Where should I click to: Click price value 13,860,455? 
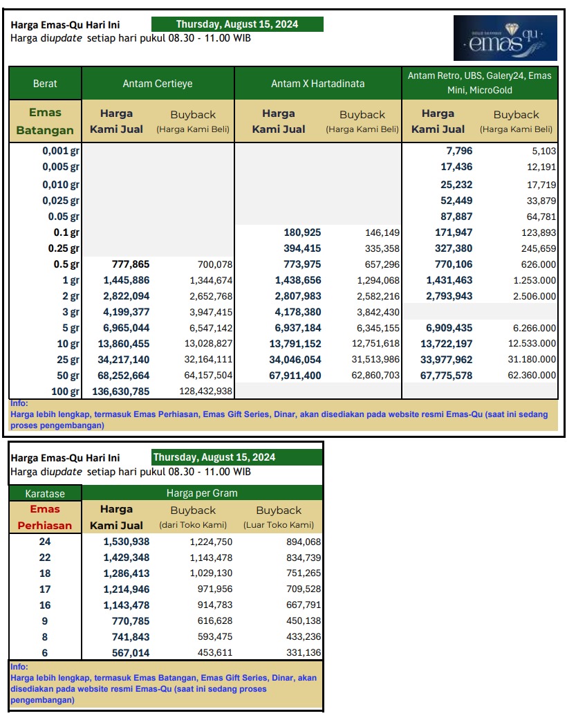coord(124,344)
